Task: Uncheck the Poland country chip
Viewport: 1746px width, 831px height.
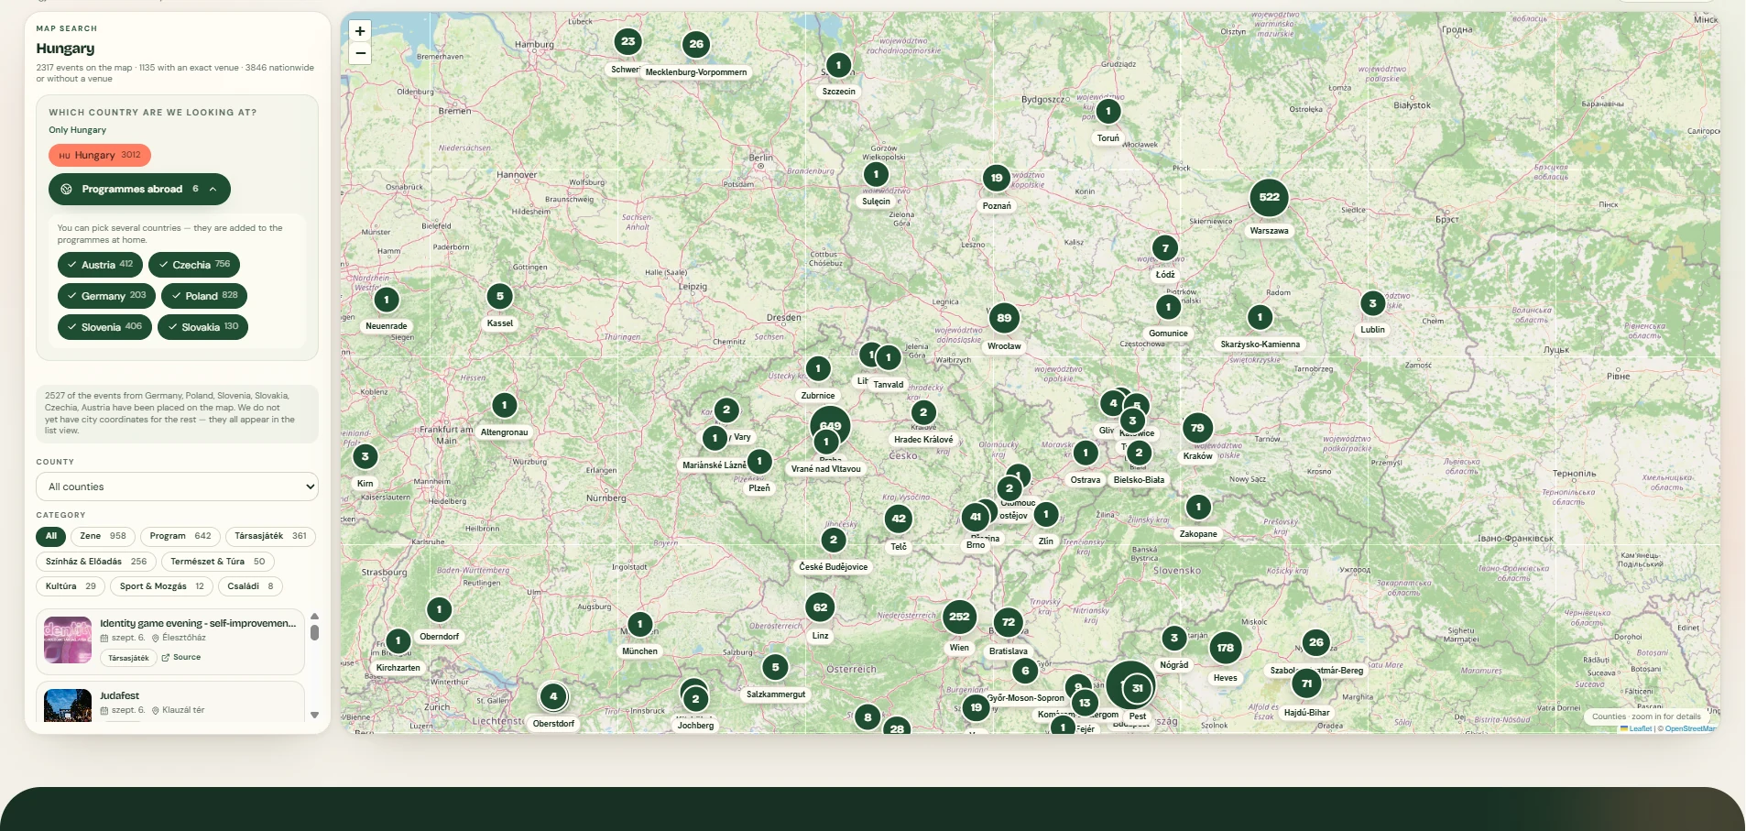Action: click(x=204, y=296)
